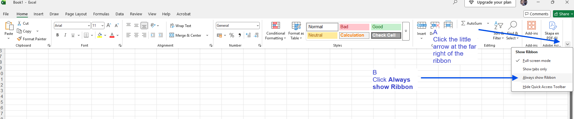Open the General number format dropdown
The width and height of the screenshot is (574, 119).
(x=258, y=26)
